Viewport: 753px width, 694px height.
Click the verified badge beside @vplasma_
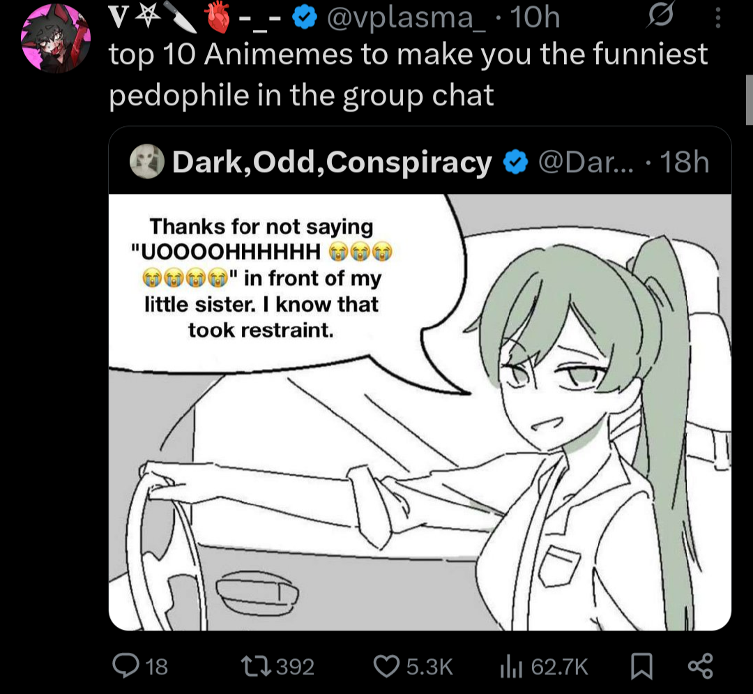pos(305,17)
